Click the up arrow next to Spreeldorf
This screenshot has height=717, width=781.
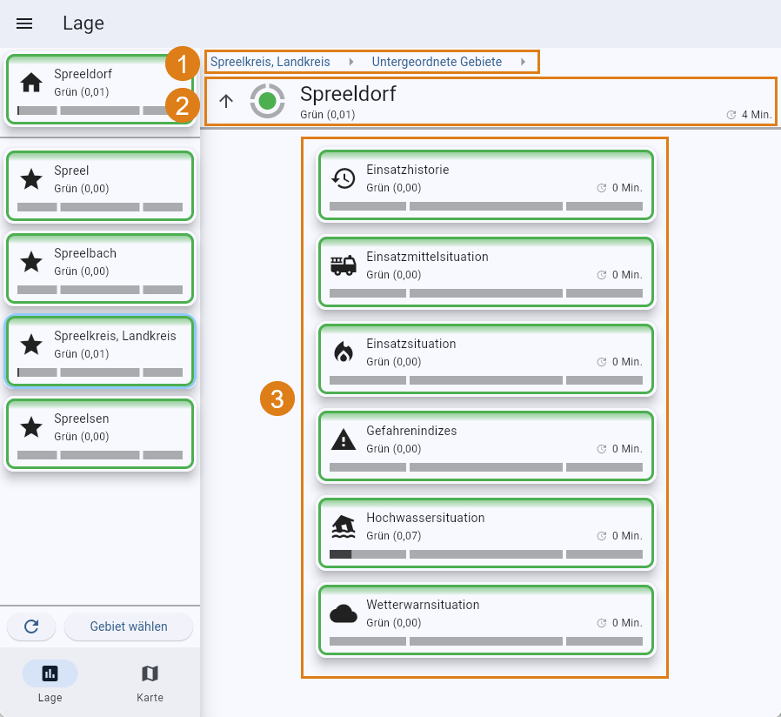(x=226, y=101)
